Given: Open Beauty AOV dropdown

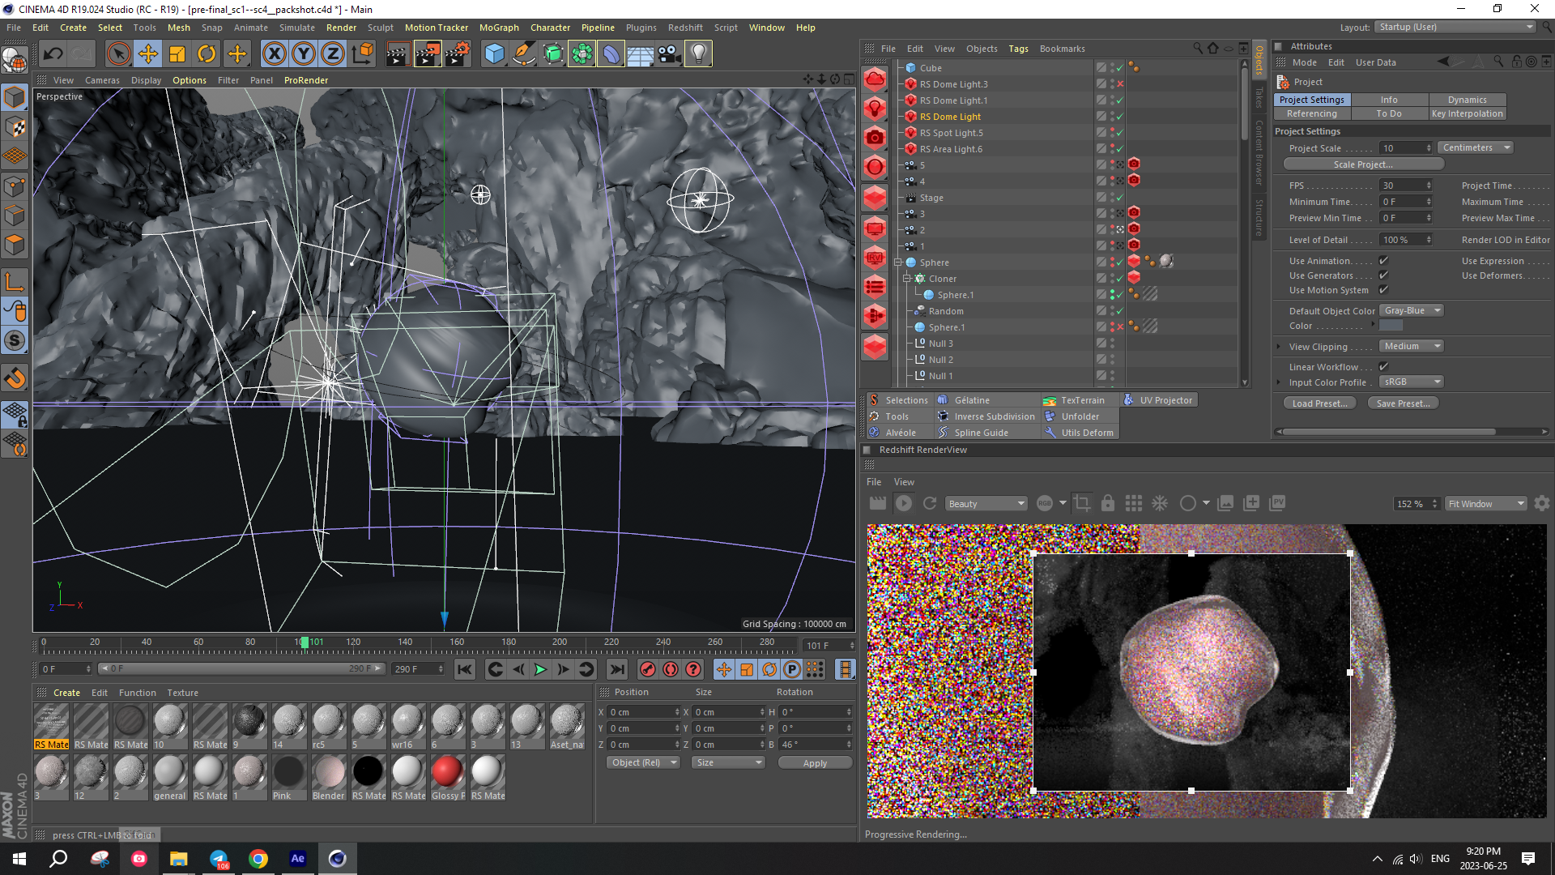Looking at the screenshot, I should [x=986, y=504].
